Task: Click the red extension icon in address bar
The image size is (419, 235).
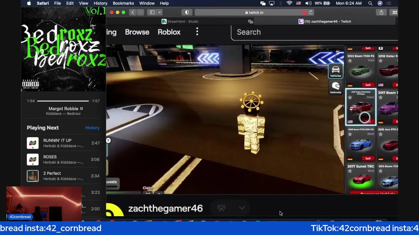Action: point(304,12)
